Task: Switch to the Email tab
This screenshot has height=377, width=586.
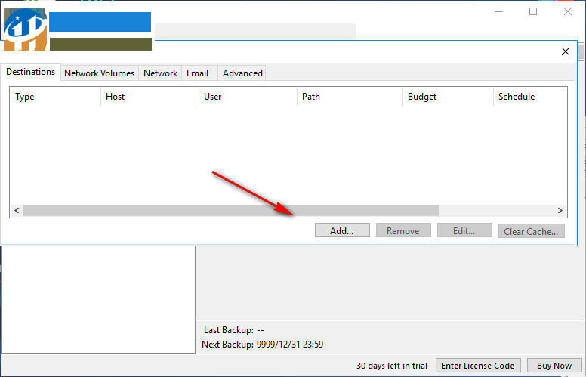Action: 199,73
